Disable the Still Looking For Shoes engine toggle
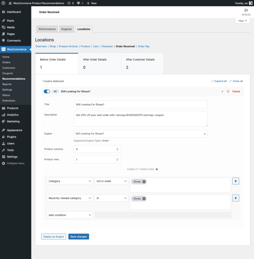This screenshot has width=254, height=259. pyautogui.click(x=47, y=92)
